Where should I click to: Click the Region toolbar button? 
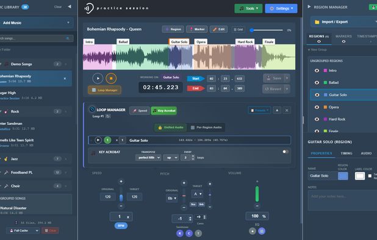pos(173,29)
